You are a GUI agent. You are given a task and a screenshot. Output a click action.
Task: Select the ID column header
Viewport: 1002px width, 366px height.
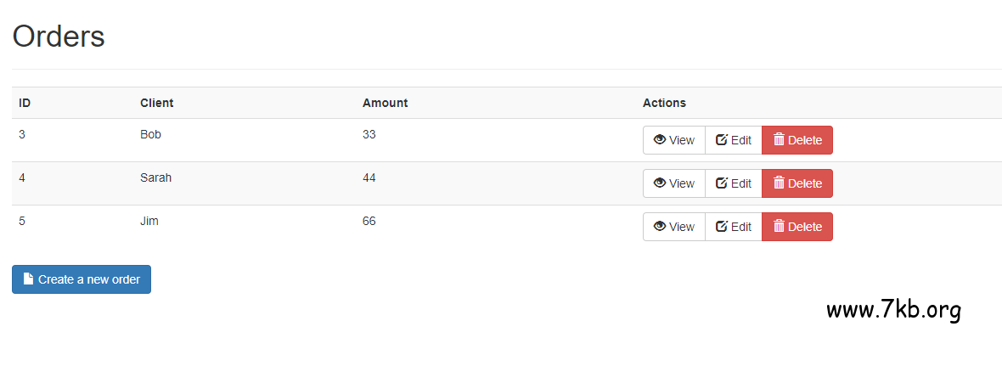25,103
